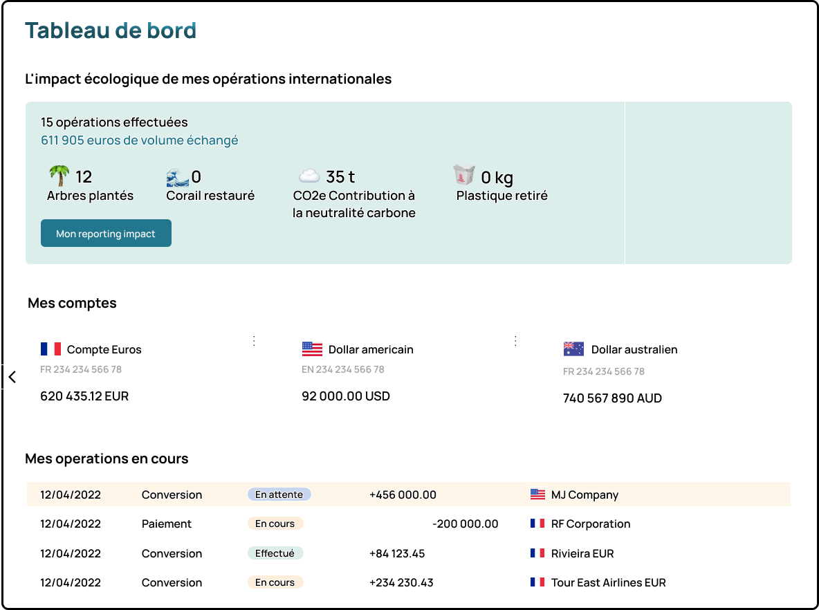Screen dimensions: 819x610
Task: Open the Dollar americain three-dot options menu
Action: (x=515, y=340)
